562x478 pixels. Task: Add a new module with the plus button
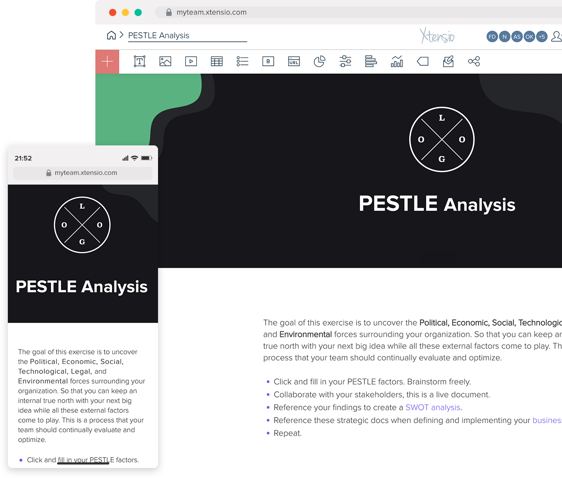[x=107, y=61]
